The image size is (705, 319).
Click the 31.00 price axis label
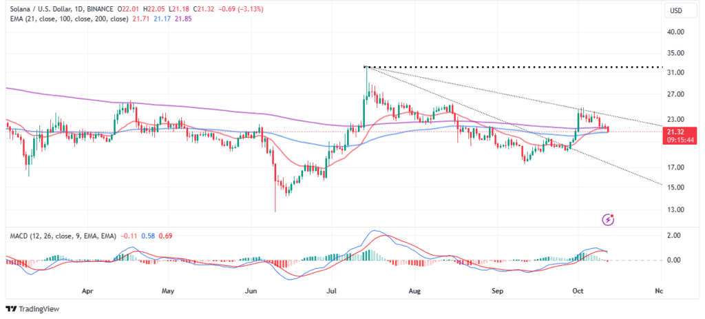tap(677, 73)
